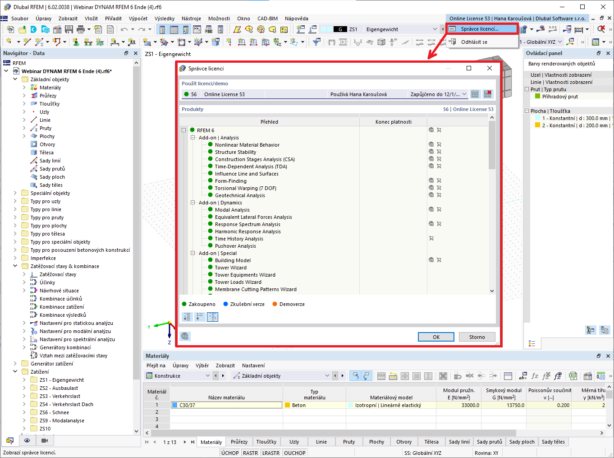This screenshot has height=458, width=614.
Task: Open the Nápověda menu
Action: click(297, 19)
